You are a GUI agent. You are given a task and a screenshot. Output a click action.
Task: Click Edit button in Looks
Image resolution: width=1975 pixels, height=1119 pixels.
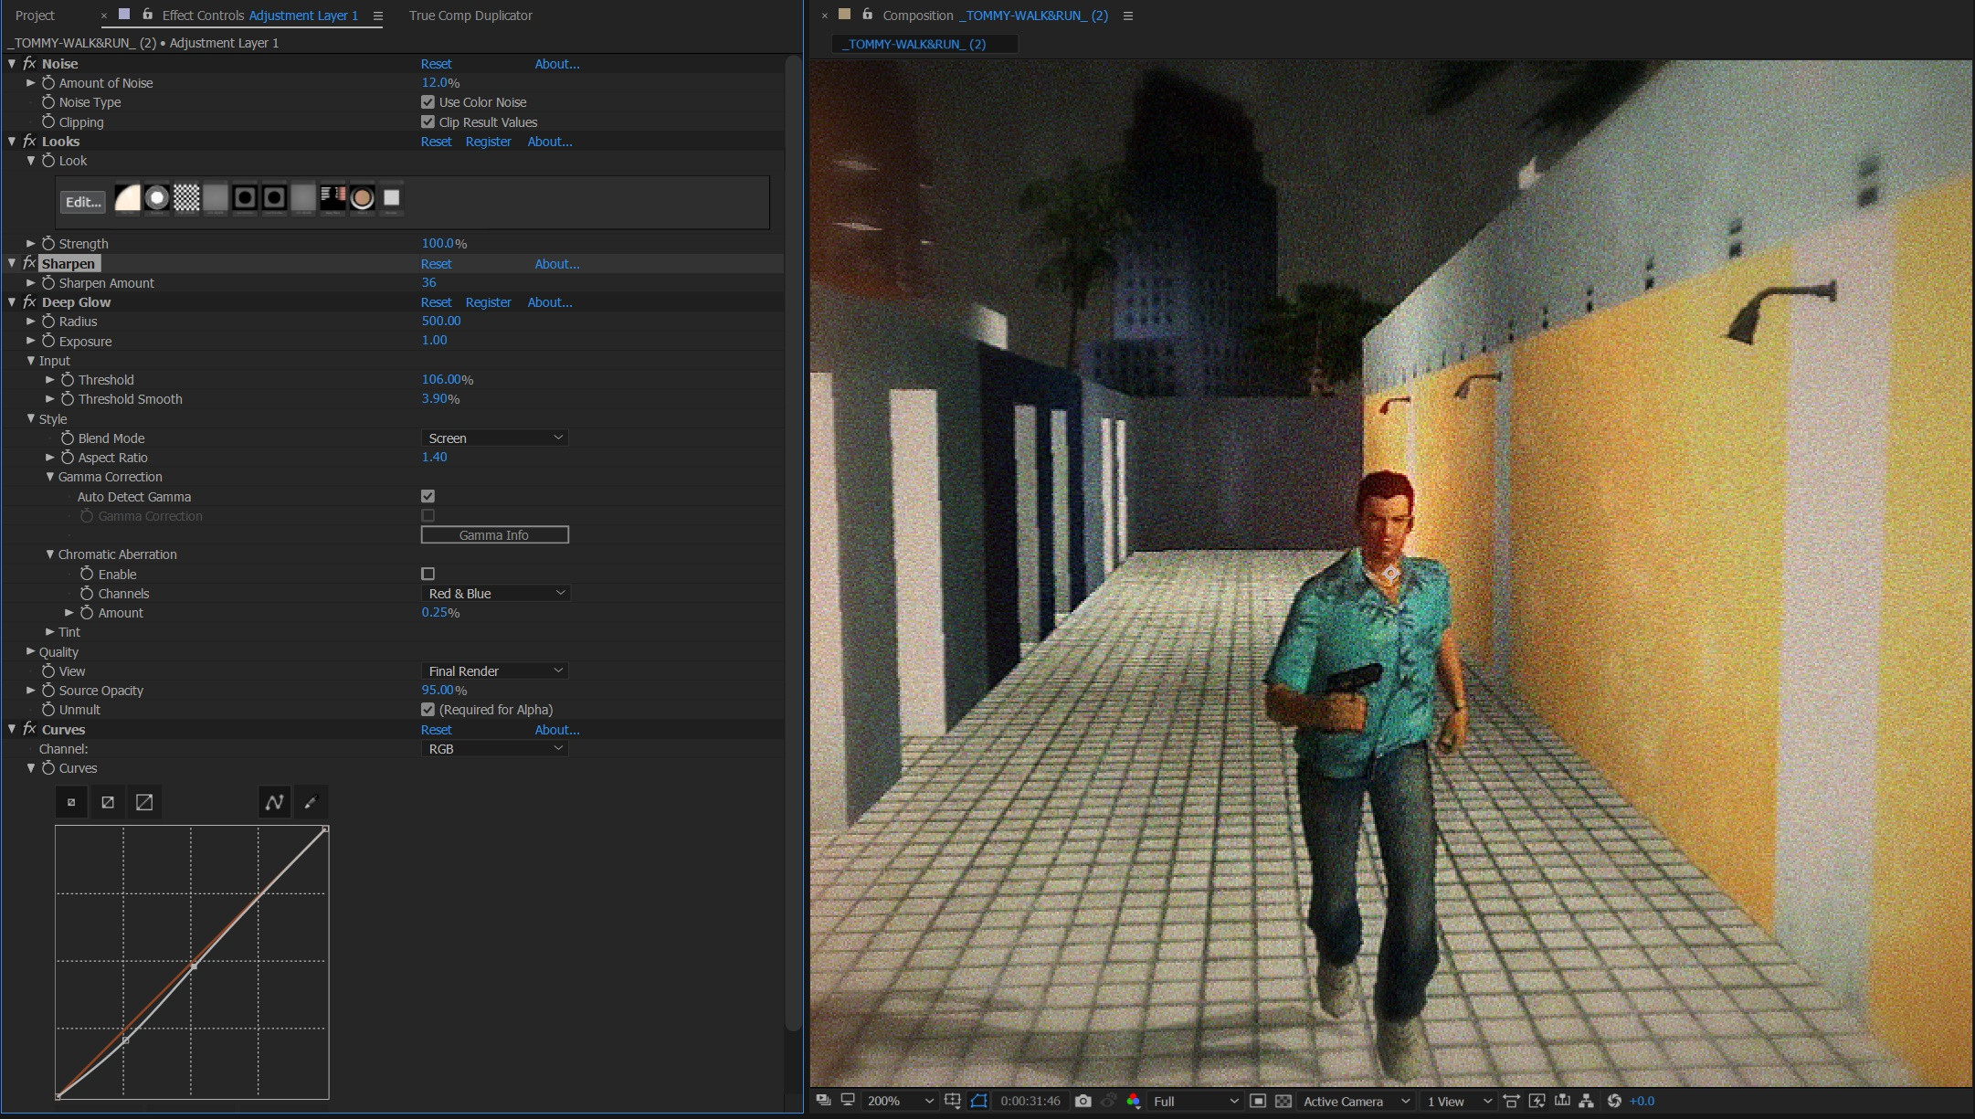click(x=83, y=202)
